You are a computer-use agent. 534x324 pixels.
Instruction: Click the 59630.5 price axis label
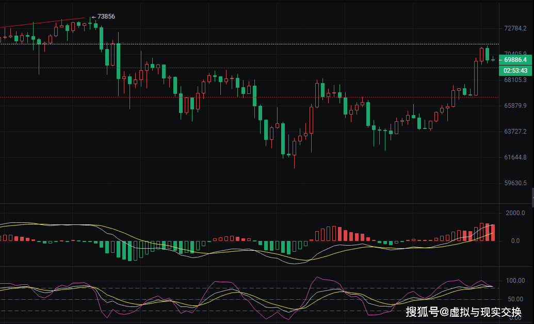click(x=515, y=183)
